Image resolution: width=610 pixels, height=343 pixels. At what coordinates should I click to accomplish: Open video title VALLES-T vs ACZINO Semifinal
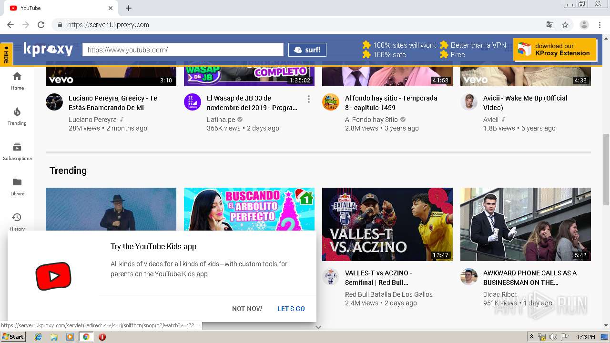coord(378,278)
